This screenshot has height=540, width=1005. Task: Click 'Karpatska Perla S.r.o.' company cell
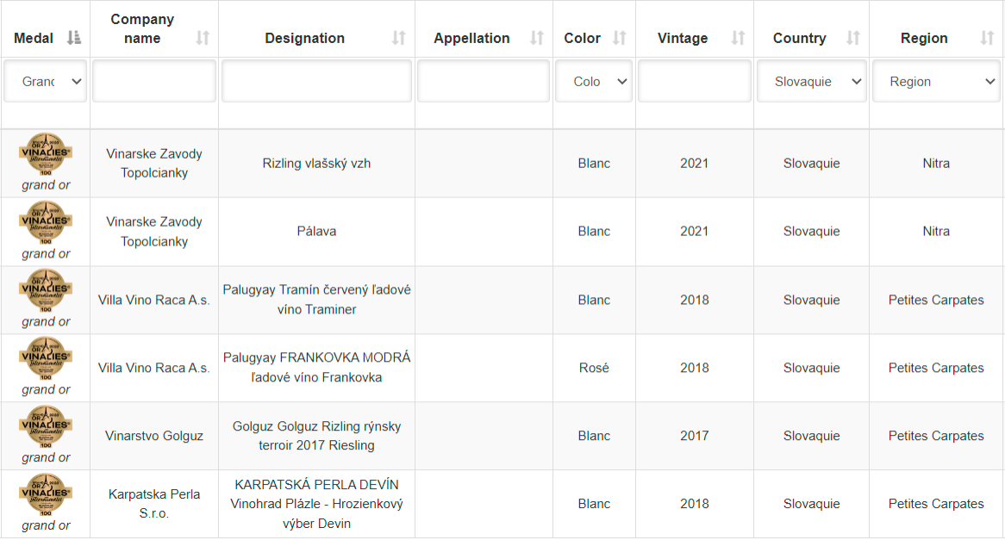coord(153,504)
